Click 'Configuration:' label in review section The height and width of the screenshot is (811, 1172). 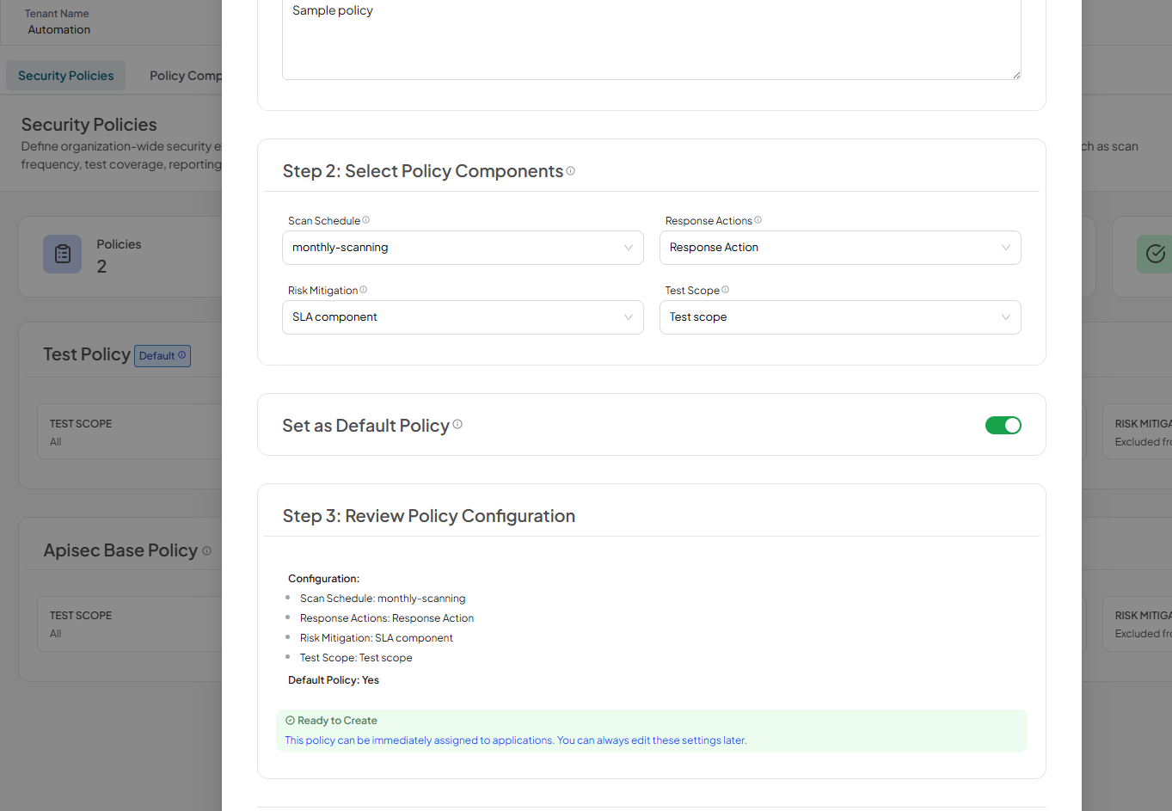coord(324,579)
